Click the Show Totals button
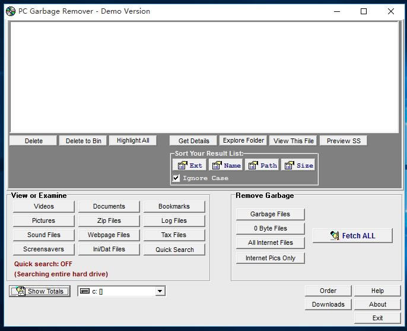The width and height of the screenshot is (407, 331). click(x=40, y=291)
